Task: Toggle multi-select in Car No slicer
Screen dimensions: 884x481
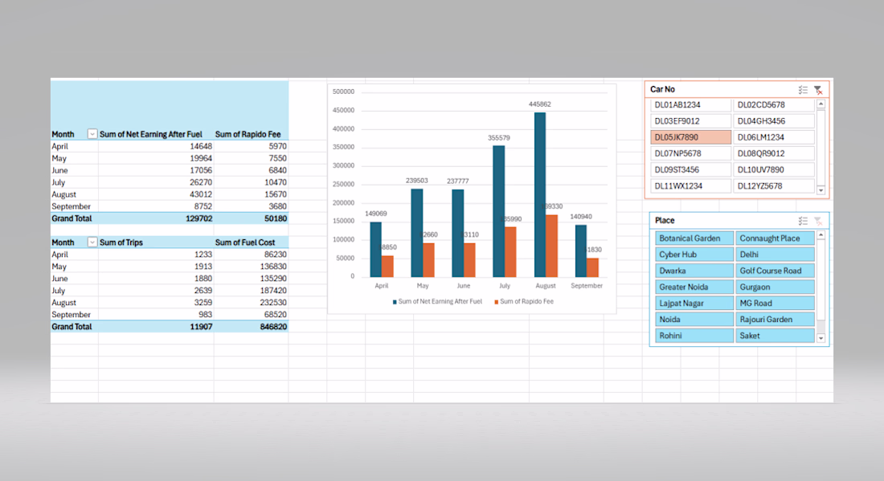Action: 803,90
